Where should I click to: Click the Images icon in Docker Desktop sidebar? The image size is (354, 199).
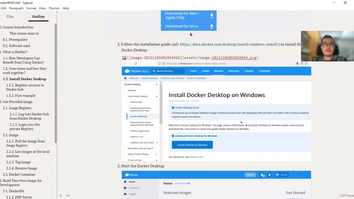tap(126, 194)
